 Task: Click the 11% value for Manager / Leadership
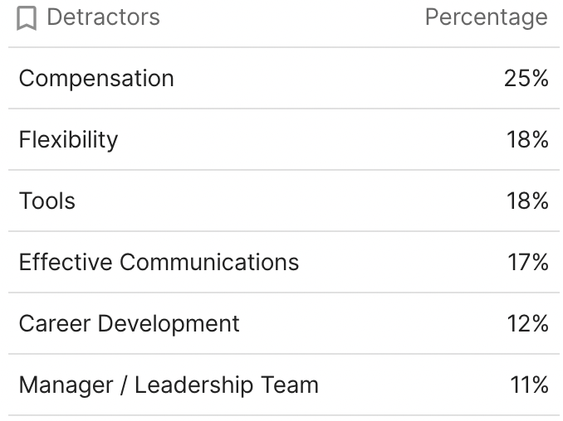(x=530, y=385)
